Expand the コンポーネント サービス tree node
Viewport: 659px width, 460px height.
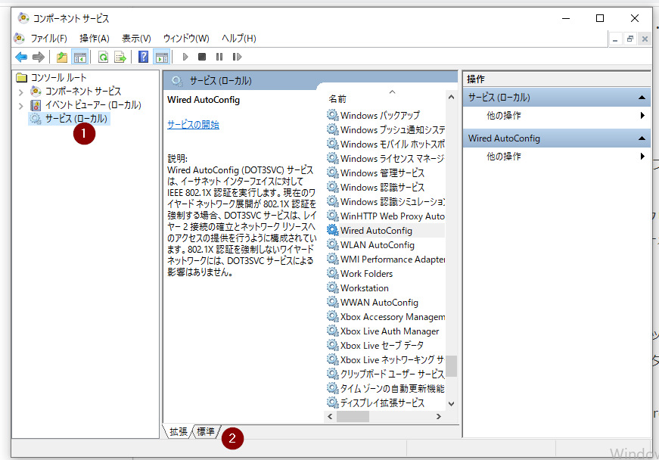tap(20, 92)
